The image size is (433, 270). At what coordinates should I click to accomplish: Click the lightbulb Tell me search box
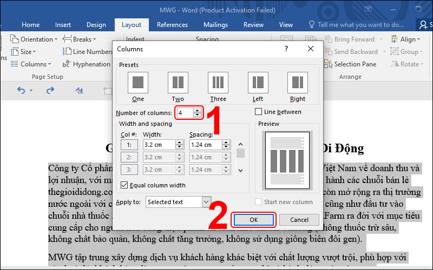(356, 25)
